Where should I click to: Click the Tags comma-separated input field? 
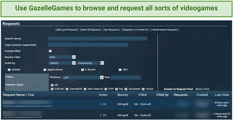click(88, 45)
